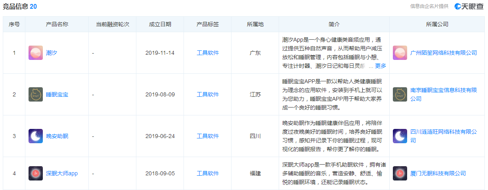Click 工具软件 tag in the 晚安助眠 row
Image resolution: width=488 pixels, height=190 pixels.
[208, 136]
